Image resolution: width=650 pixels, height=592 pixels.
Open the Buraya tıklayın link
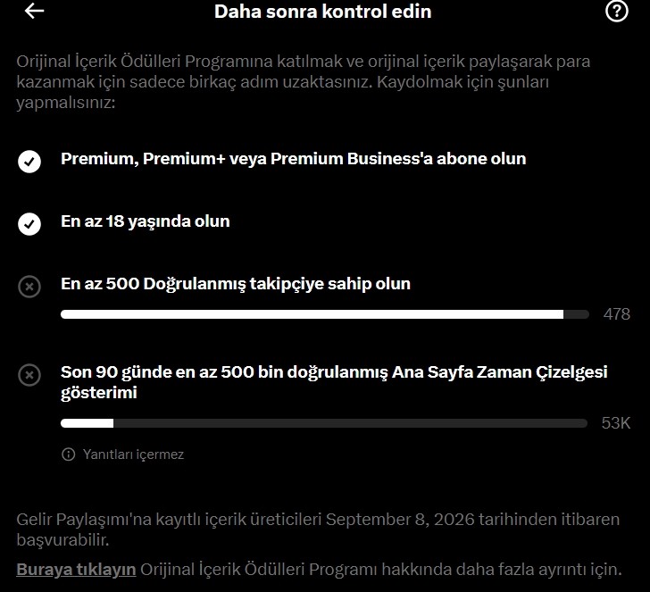click(x=76, y=569)
